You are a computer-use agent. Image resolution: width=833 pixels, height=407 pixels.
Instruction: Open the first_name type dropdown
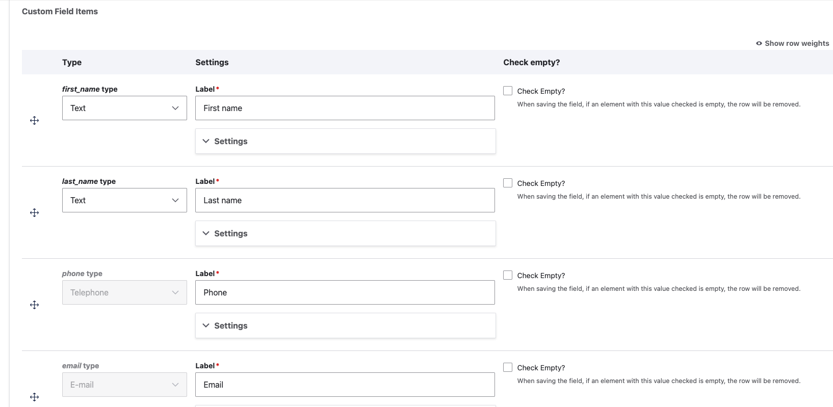tap(124, 108)
